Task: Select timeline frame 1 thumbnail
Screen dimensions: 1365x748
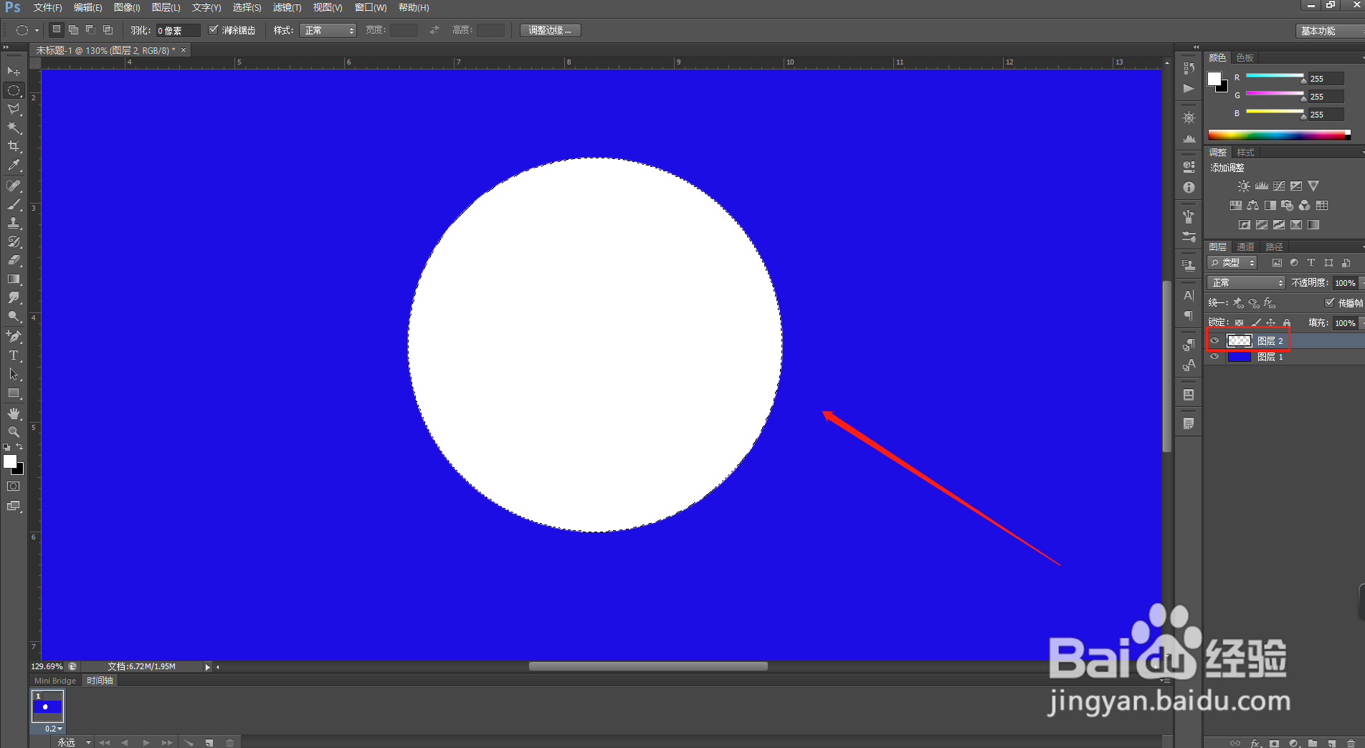Action: coord(47,706)
